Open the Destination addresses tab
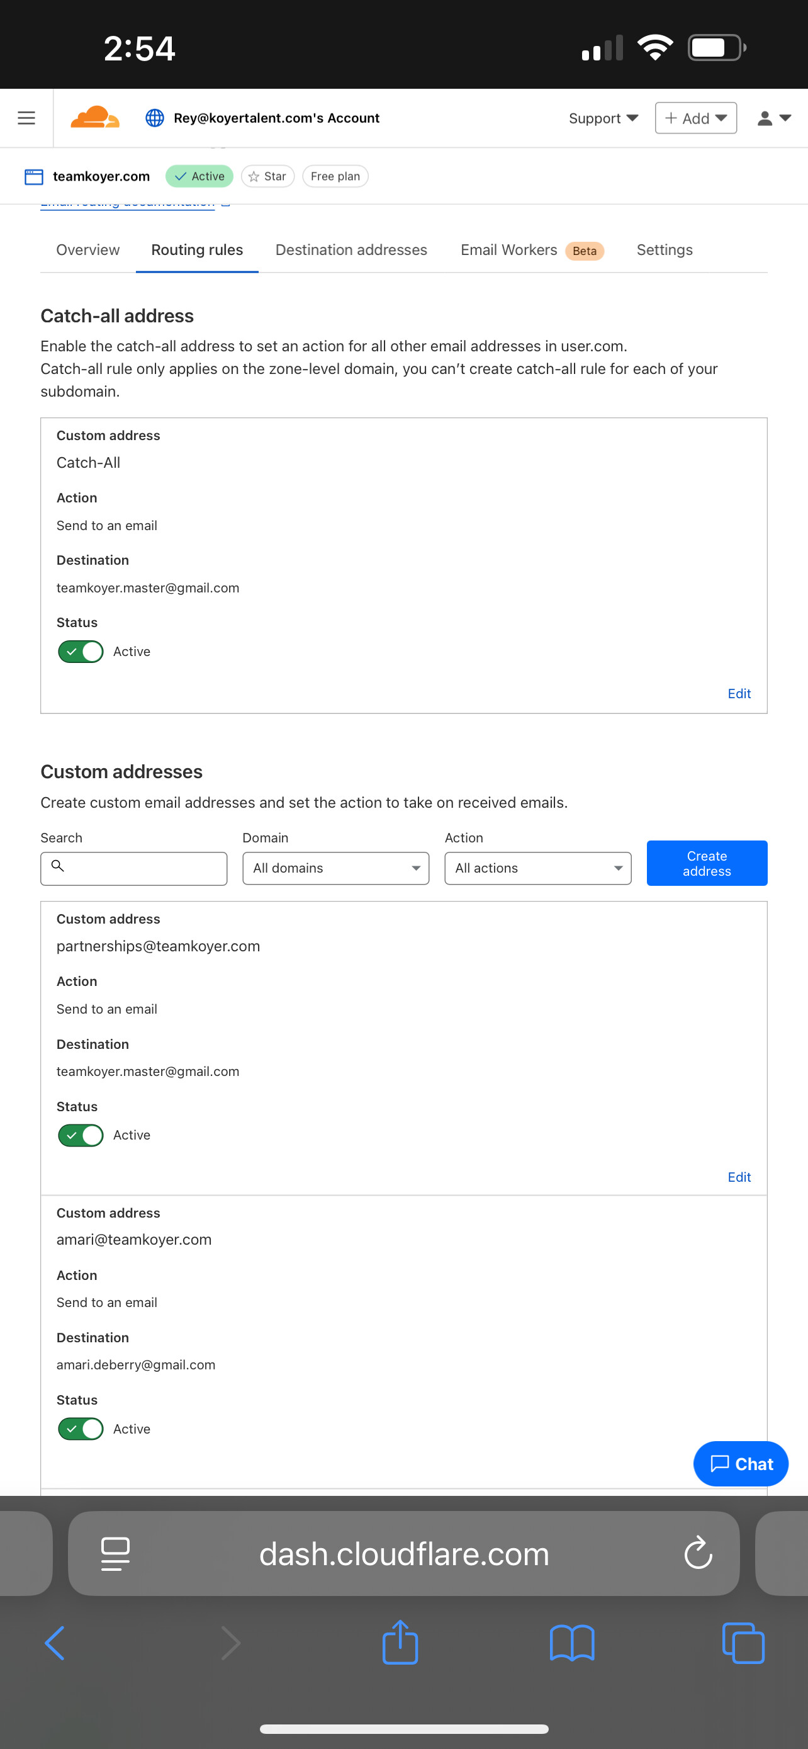 [351, 250]
